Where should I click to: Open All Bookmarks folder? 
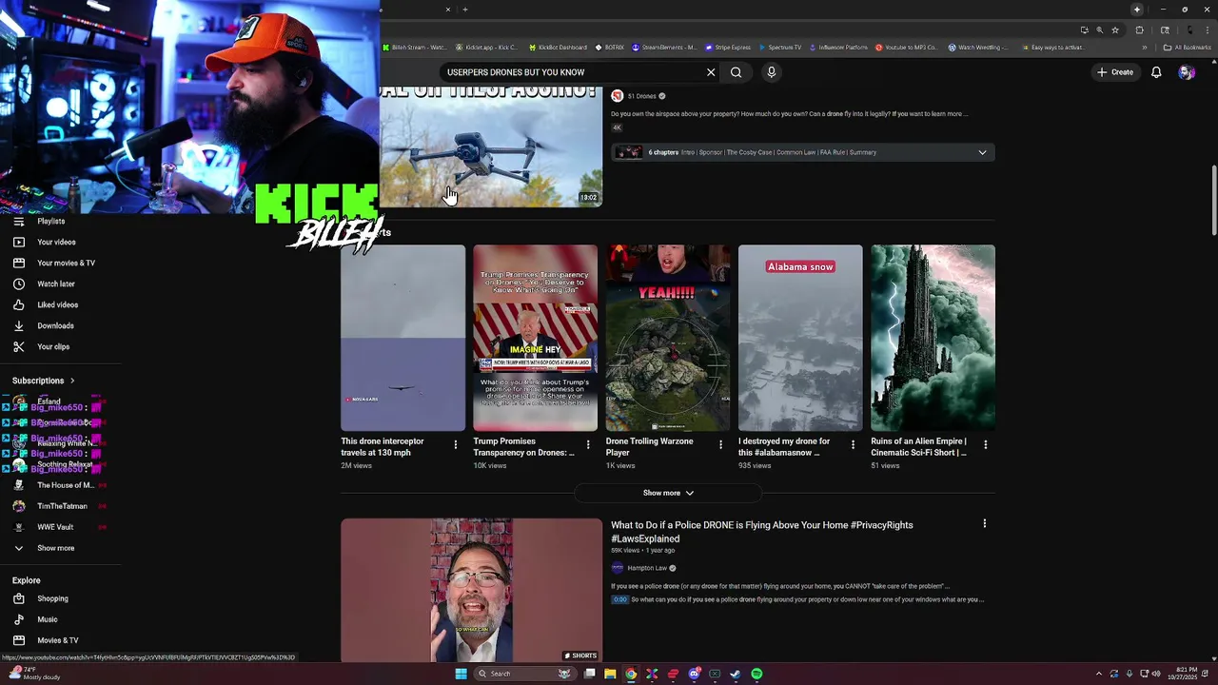(1187, 47)
